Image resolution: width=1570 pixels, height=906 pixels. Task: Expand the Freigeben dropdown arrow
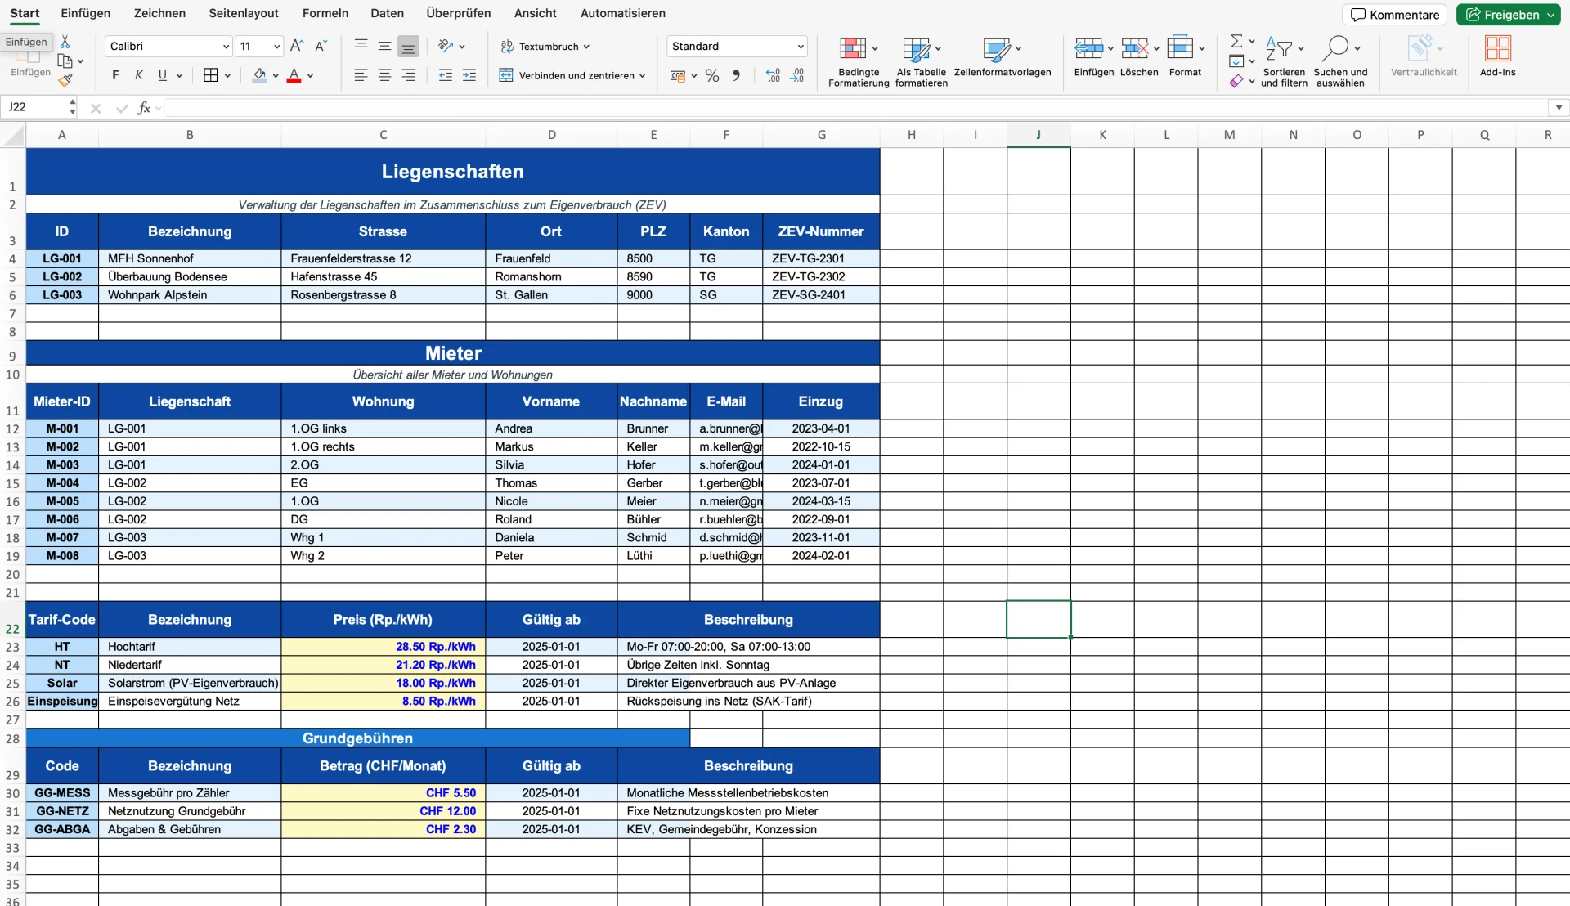(1551, 15)
